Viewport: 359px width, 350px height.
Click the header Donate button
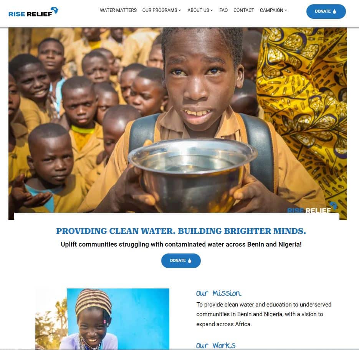point(326,12)
